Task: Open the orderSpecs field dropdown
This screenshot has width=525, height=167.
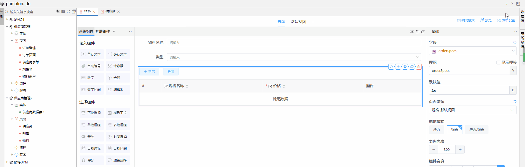Action: pos(473,51)
